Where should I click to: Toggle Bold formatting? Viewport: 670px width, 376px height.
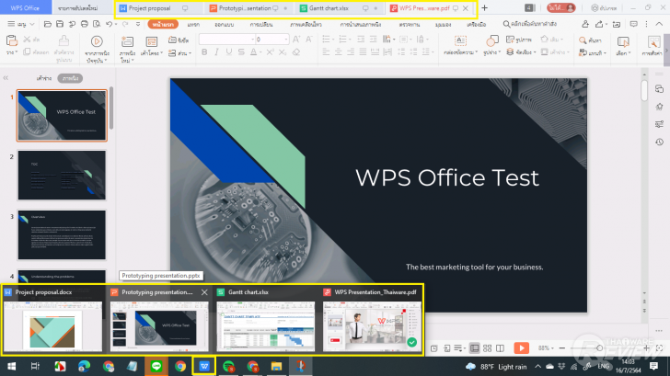tap(204, 52)
